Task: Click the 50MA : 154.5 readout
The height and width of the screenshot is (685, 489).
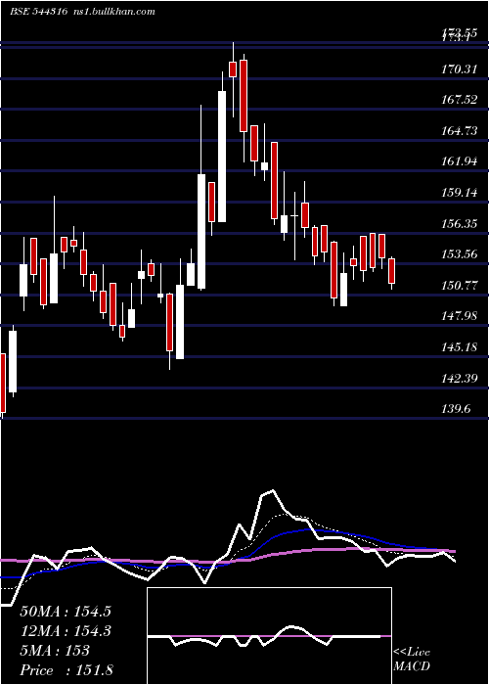Action: 66,612
